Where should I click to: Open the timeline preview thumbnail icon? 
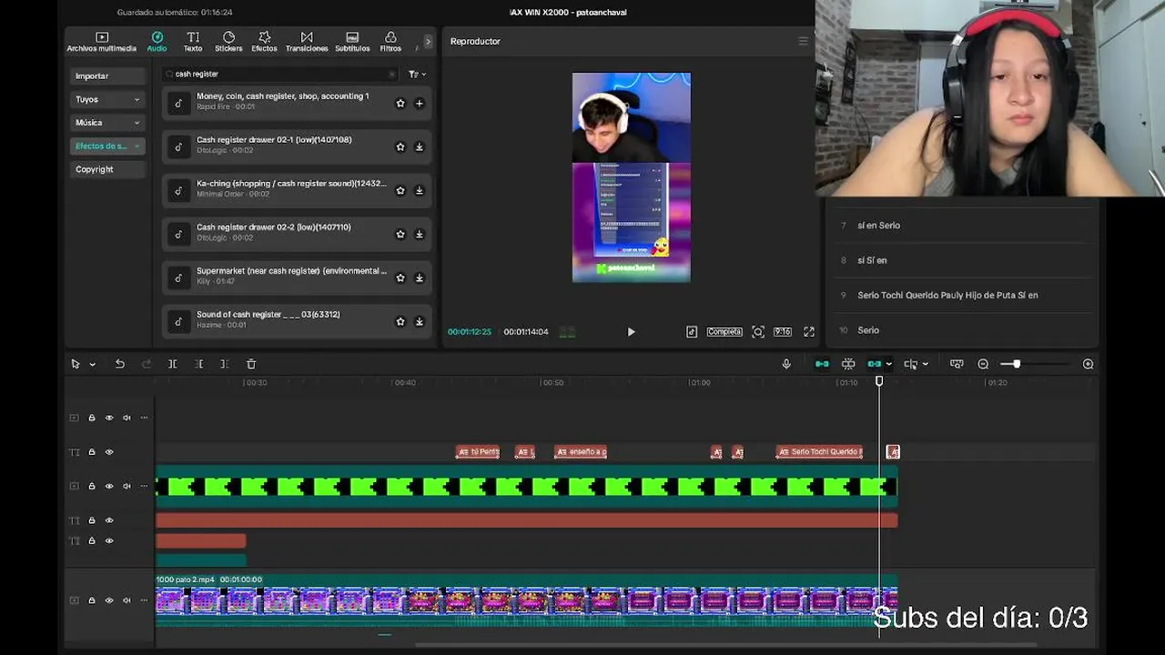[957, 364]
